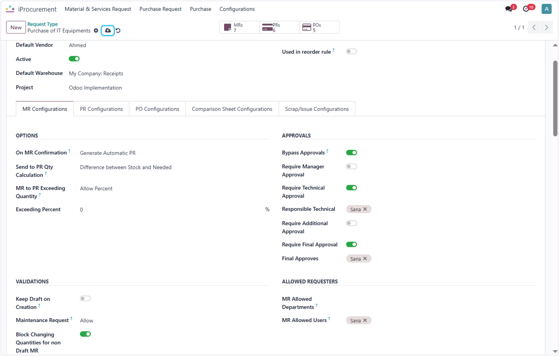Screen dimensions: 559x356
Task: Save the record with the cloud upload icon
Action: [108, 31]
